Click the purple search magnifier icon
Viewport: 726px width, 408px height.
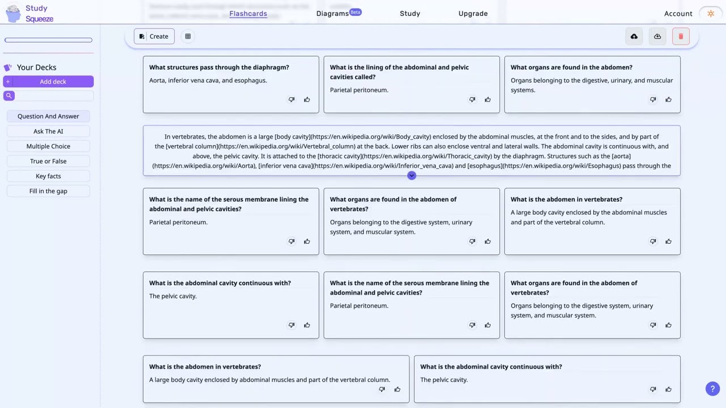click(9, 96)
